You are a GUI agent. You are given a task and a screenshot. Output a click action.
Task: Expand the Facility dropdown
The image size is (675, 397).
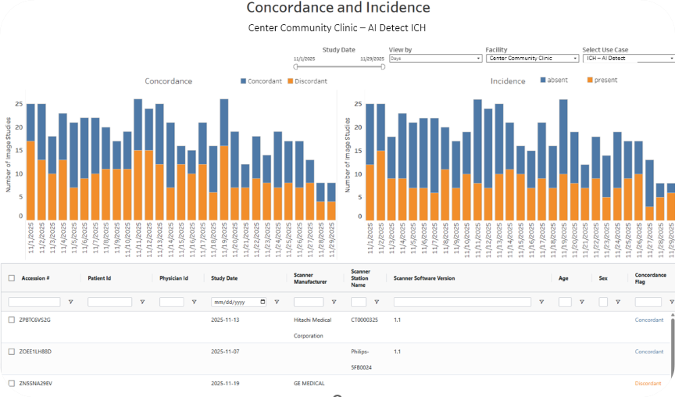[x=532, y=58]
